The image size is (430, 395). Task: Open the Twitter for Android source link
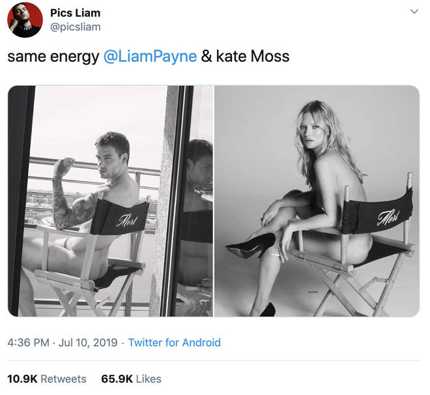[175, 343]
